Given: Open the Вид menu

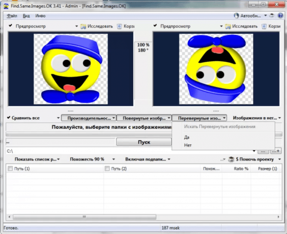Looking at the screenshot, I should click(26, 16).
